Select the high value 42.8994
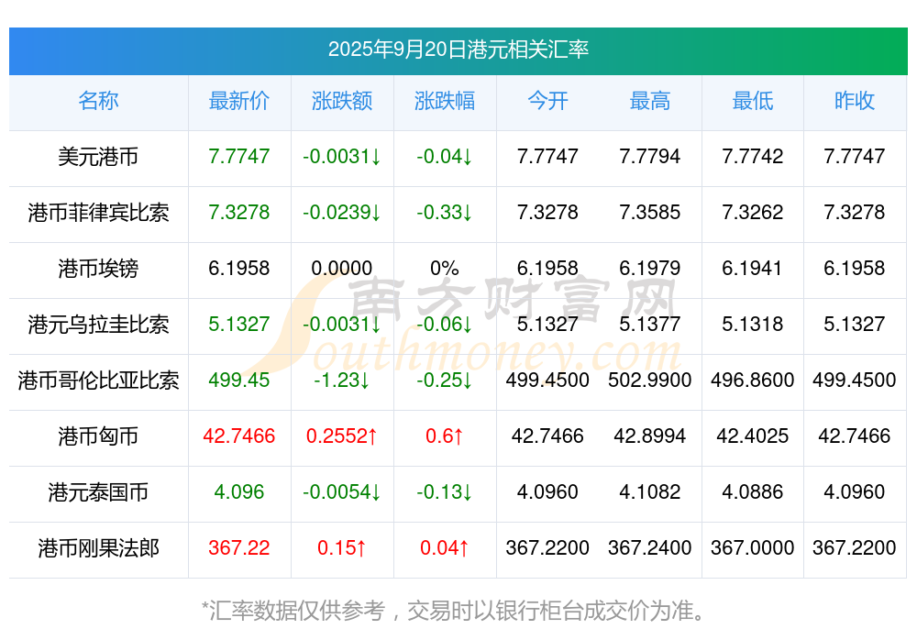 pos(650,436)
